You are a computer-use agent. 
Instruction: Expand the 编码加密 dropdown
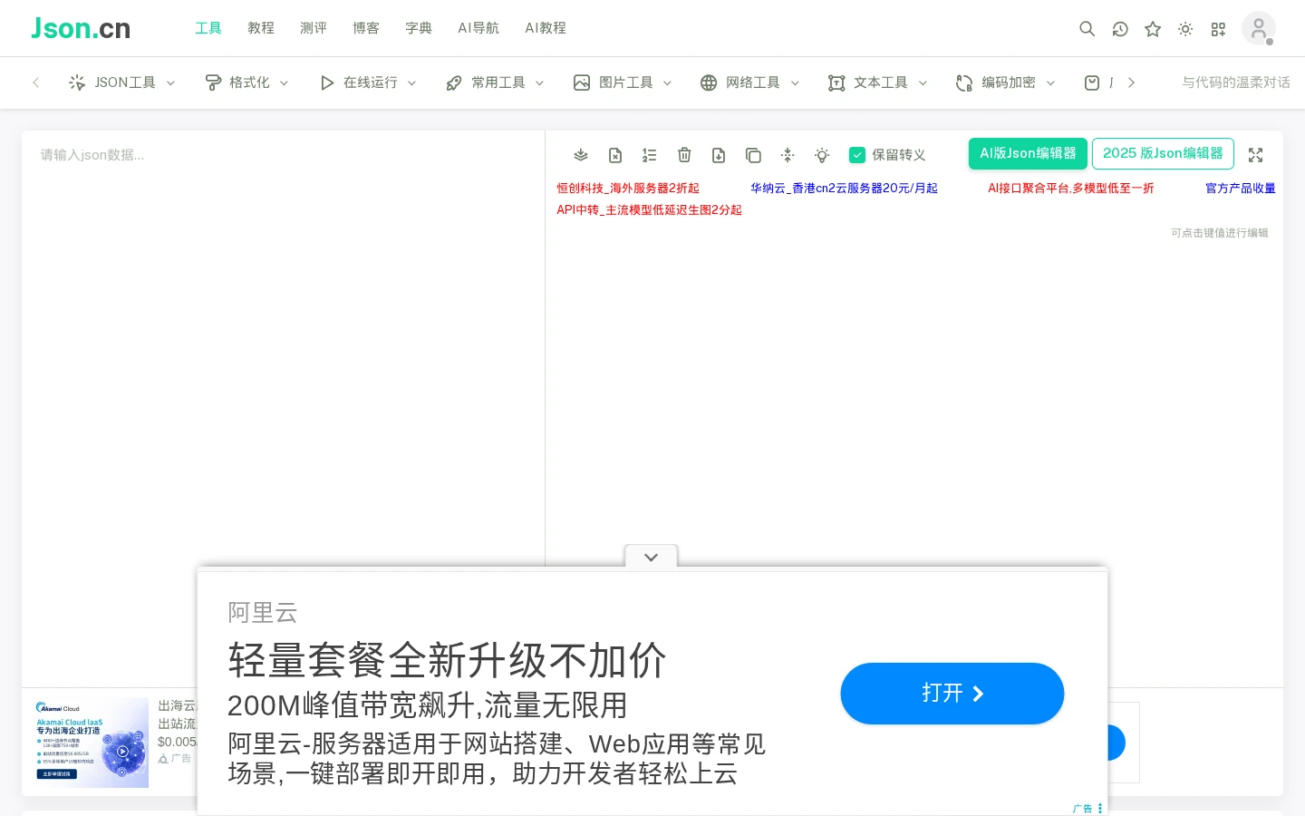(x=1005, y=83)
